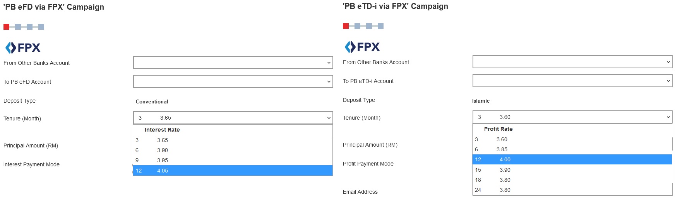Click the red first step indicator in eTD-i progress
680x203 pixels.
[346, 26]
